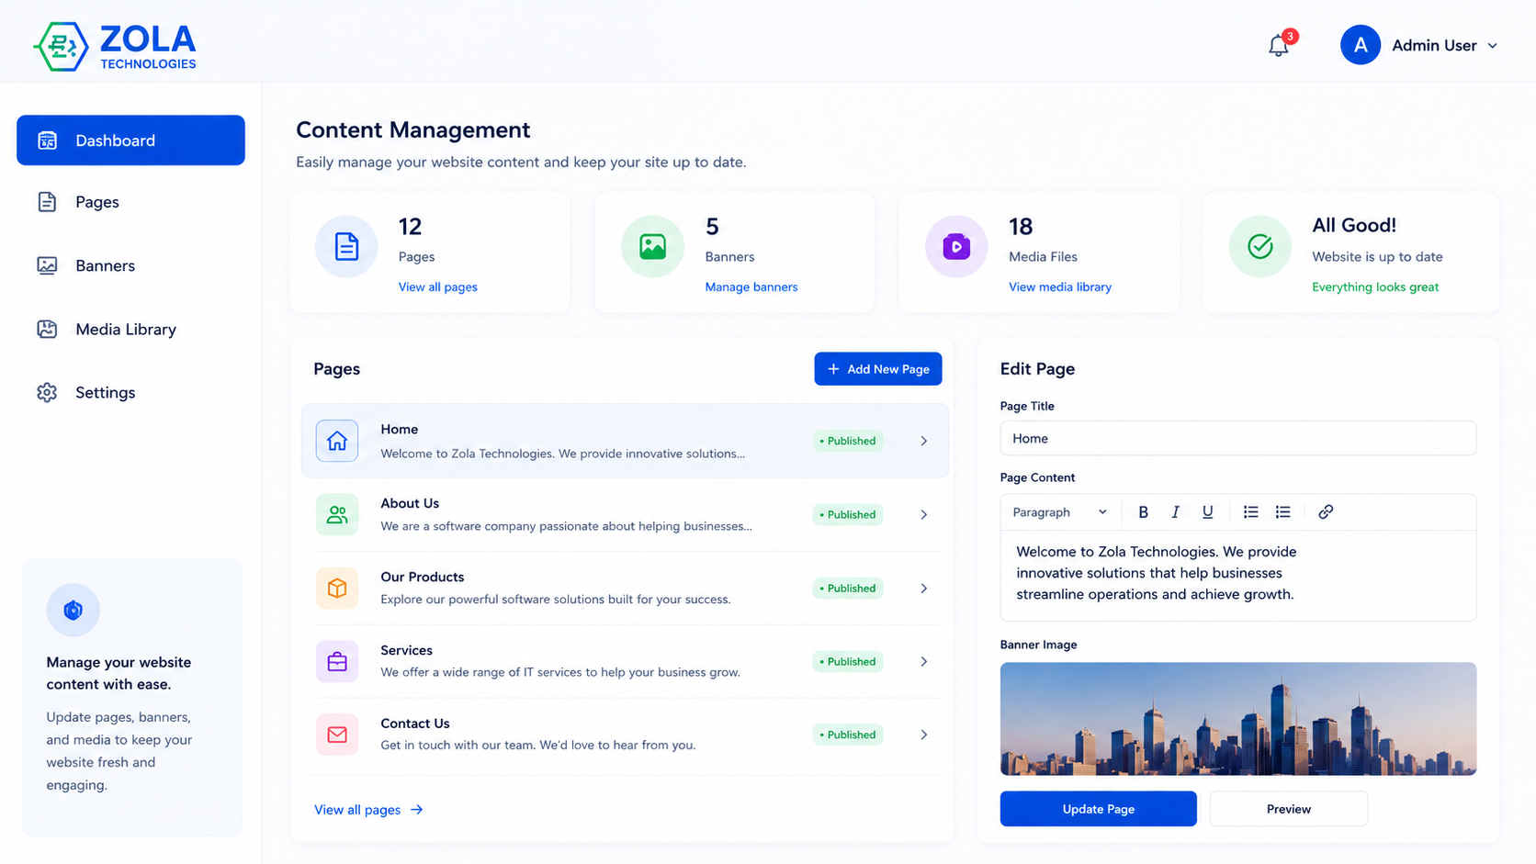Click the purple video icon on the Media Files card
Screen dimensions: 1536x864
[956, 246]
